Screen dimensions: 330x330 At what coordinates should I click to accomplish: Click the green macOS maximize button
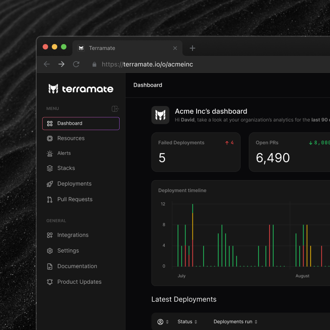[64, 47]
